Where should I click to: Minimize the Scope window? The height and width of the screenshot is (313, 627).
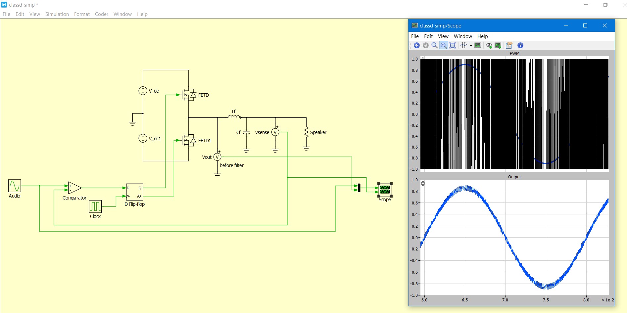pos(566,25)
